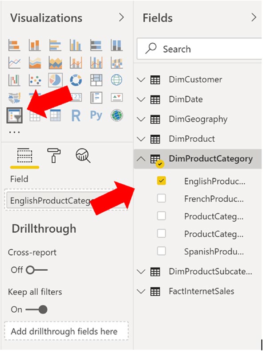The width and height of the screenshot is (263, 351).
Task: Select the Map globe visualization
Action: point(117,80)
